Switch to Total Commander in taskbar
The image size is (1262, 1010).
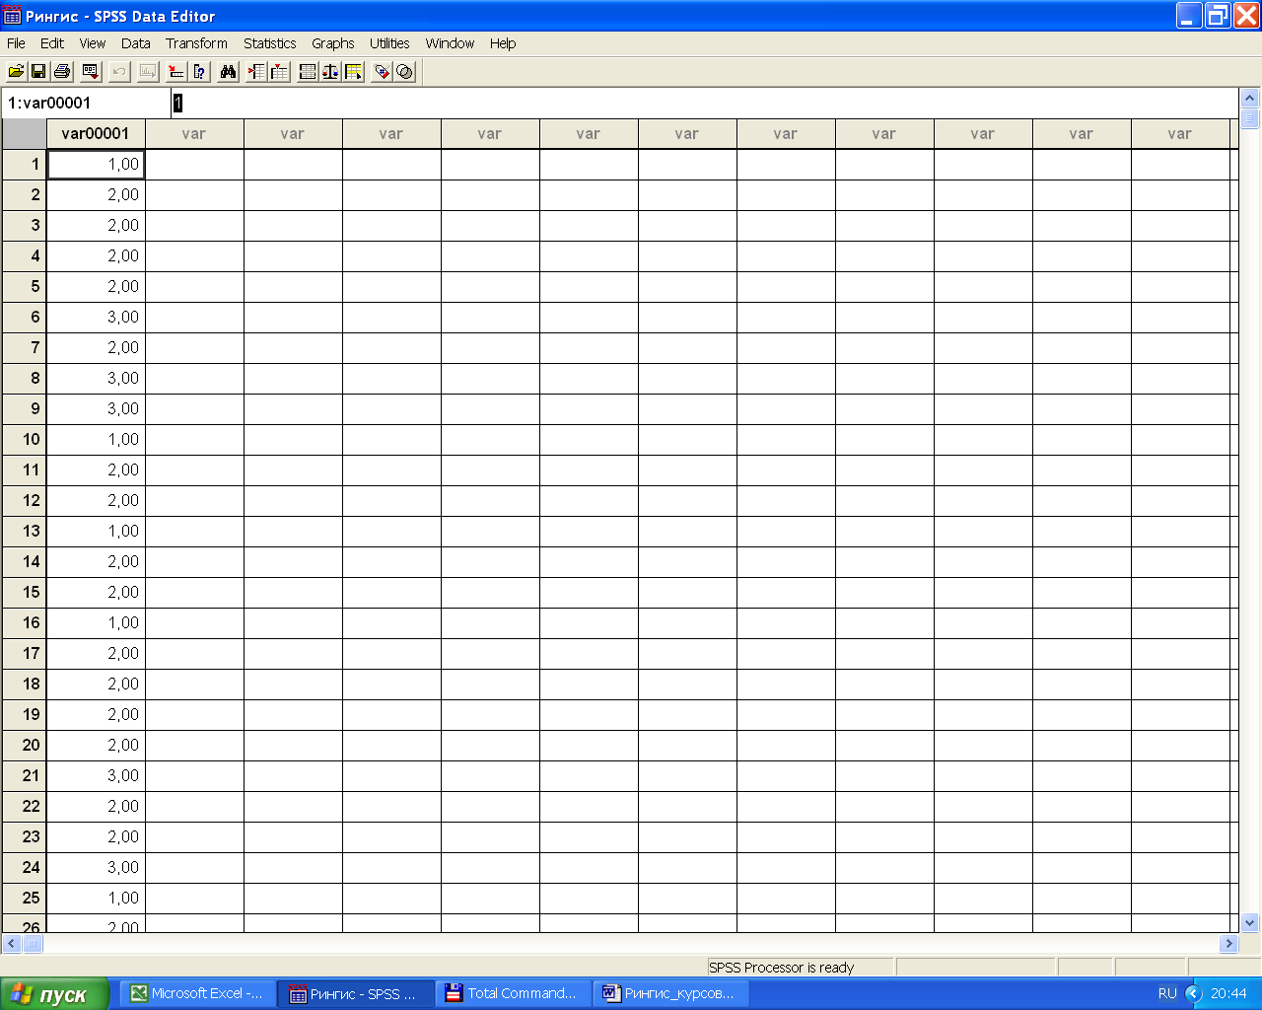click(513, 994)
